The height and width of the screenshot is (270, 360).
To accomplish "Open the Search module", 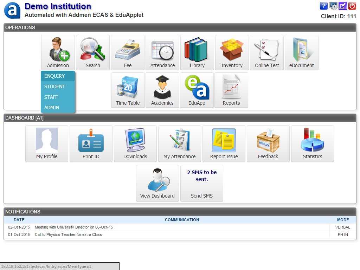I will pos(92,52).
